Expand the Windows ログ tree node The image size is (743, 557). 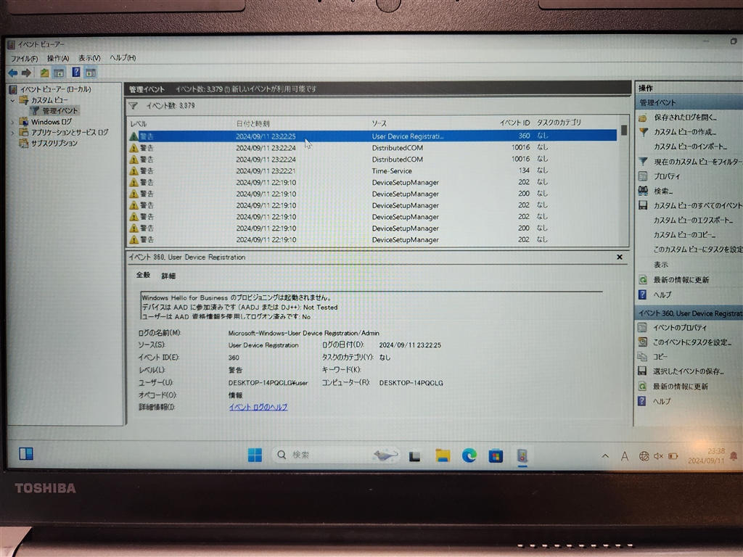click(x=12, y=122)
